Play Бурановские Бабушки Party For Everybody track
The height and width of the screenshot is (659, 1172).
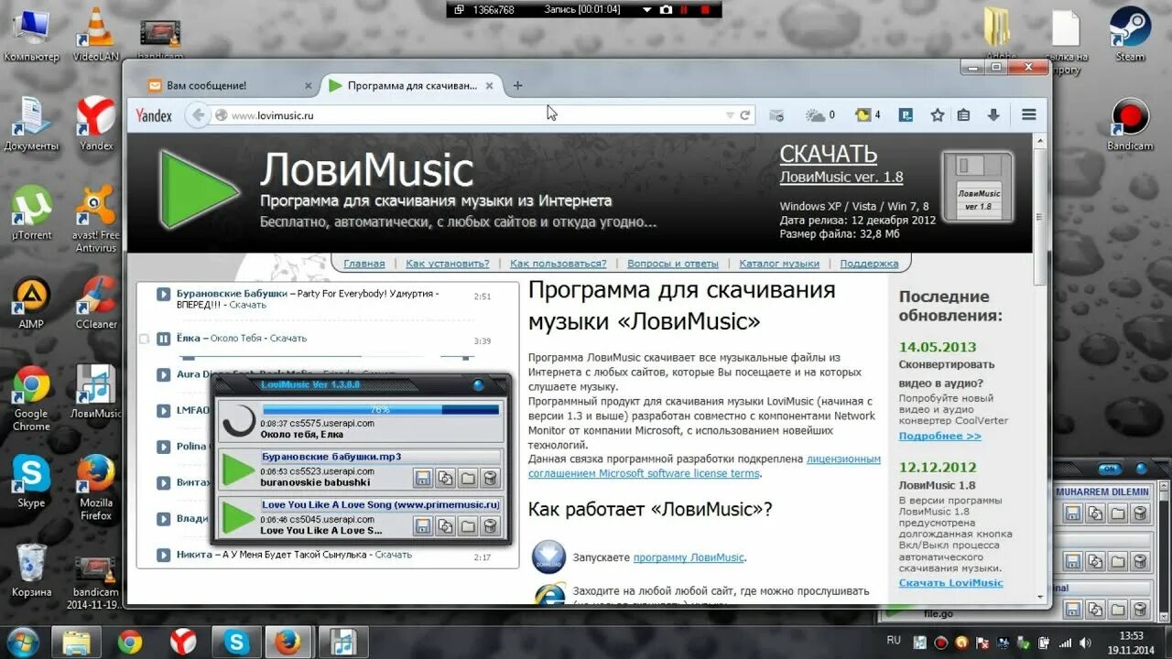164,294
